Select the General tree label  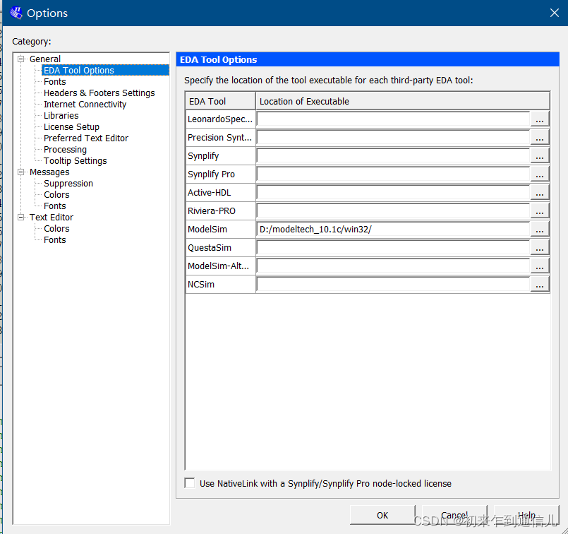click(45, 59)
